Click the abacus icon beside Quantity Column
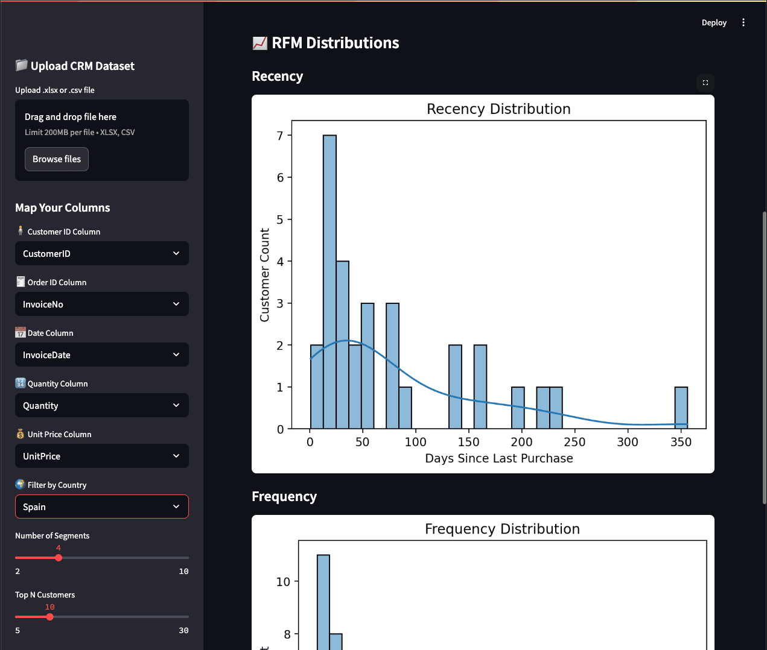The height and width of the screenshot is (650, 767). click(19, 382)
